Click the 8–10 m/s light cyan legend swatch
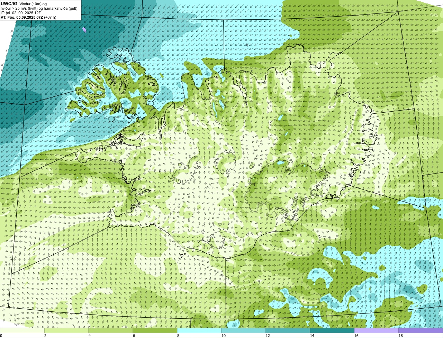The height and width of the screenshot is (338, 443). [199, 330]
